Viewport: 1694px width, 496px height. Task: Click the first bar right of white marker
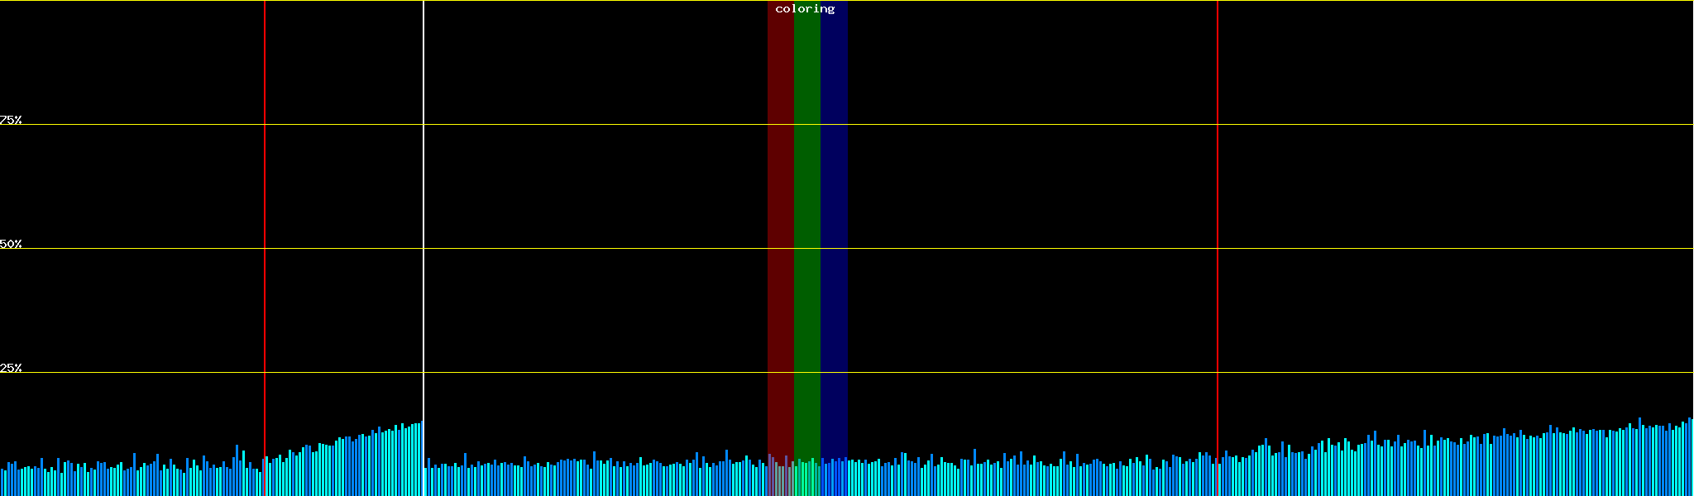click(x=428, y=477)
